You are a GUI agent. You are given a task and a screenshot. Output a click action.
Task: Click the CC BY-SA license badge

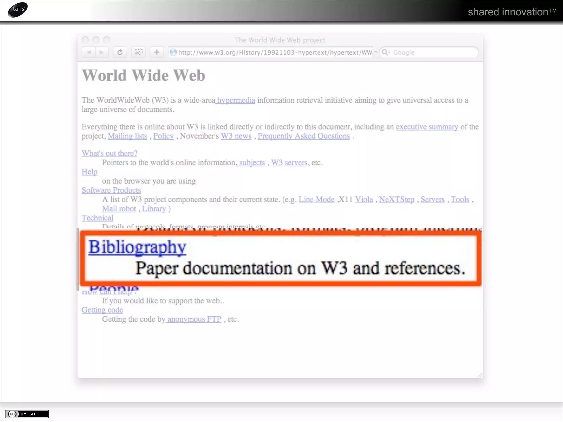pyautogui.click(x=27, y=414)
